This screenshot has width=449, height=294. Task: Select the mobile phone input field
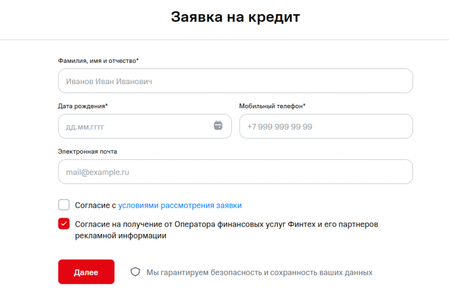coord(326,127)
